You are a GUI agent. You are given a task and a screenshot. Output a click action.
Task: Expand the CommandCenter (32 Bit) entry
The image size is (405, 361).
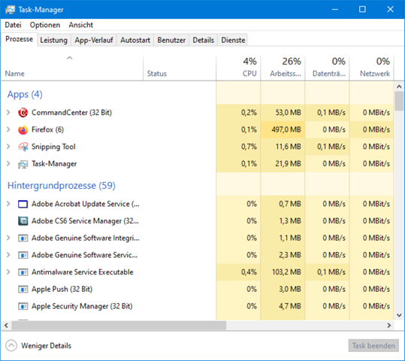(x=8, y=113)
